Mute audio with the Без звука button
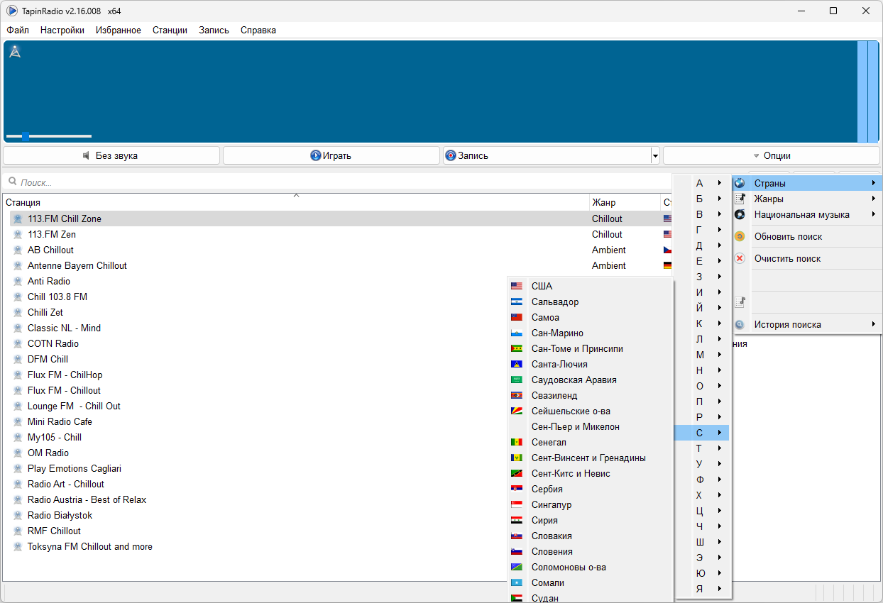 (x=111, y=155)
